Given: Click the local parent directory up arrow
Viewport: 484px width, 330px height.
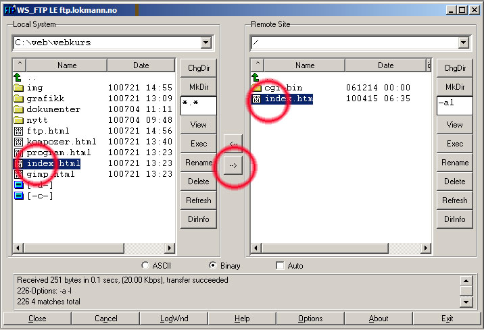Looking at the screenshot, I should (18, 77).
